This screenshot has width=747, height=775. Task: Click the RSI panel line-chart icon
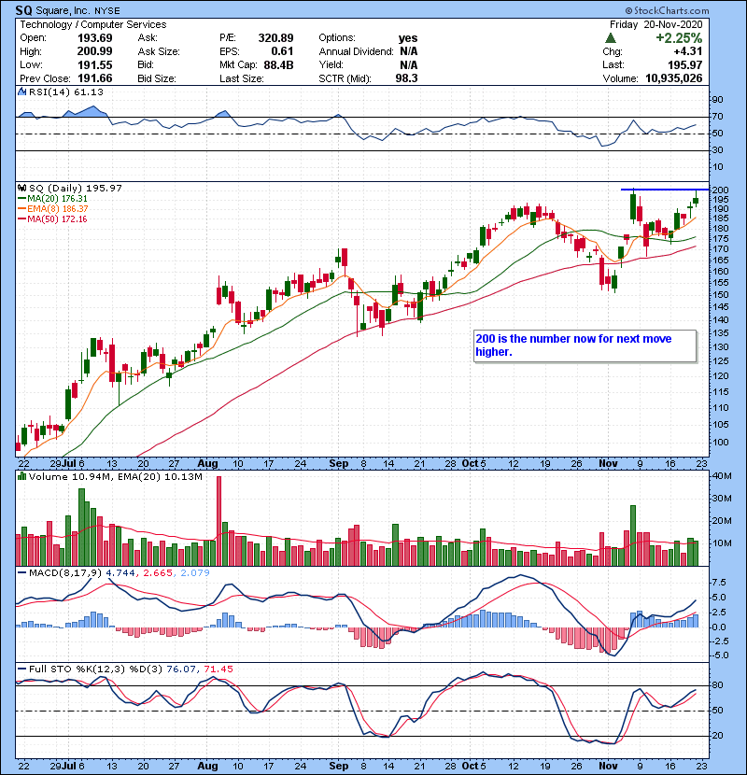coord(21,92)
